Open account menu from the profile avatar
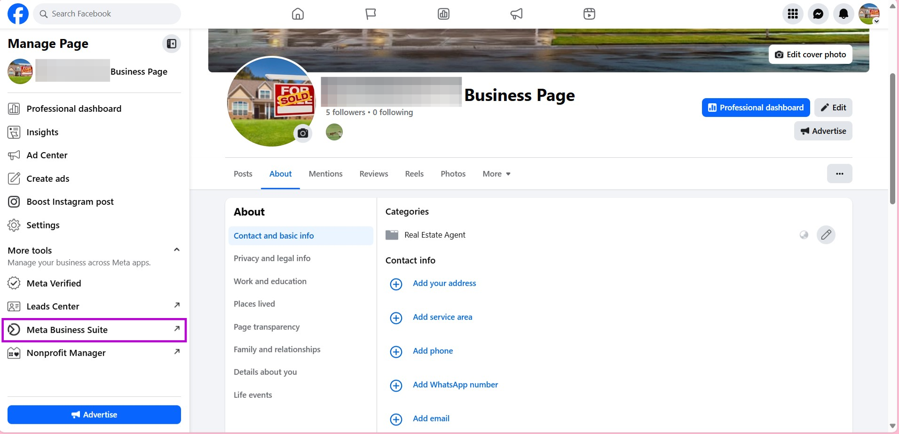The width and height of the screenshot is (899, 434). coord(869,14)
